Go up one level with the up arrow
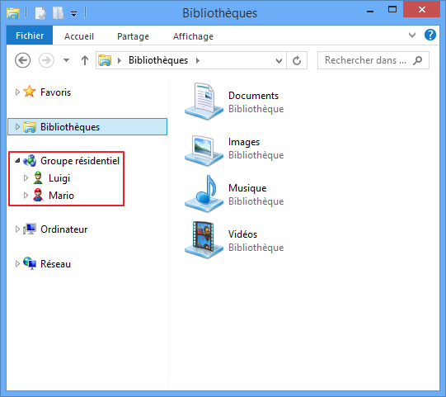 [x=84, y=60]
